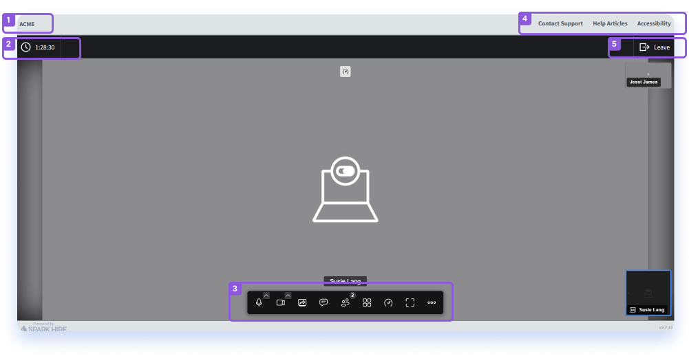This screenshot has height=356, width=689.
Task: Leave the interview meeting
Action: 655,47
